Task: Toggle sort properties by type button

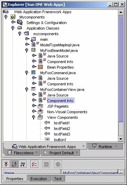Action: [23, 164]
